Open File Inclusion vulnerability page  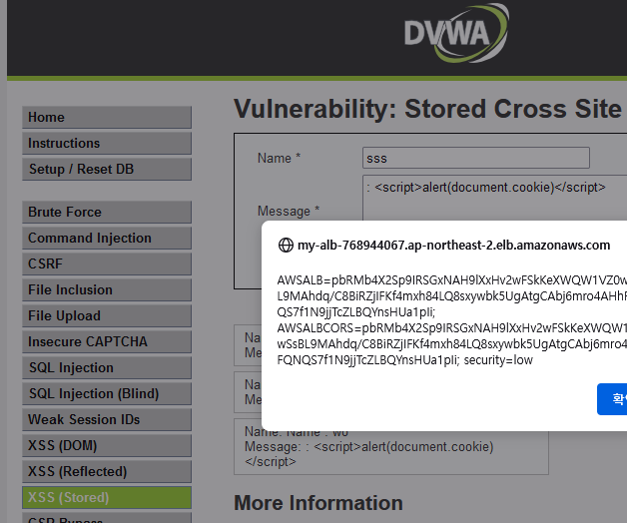tap(107, 289)
